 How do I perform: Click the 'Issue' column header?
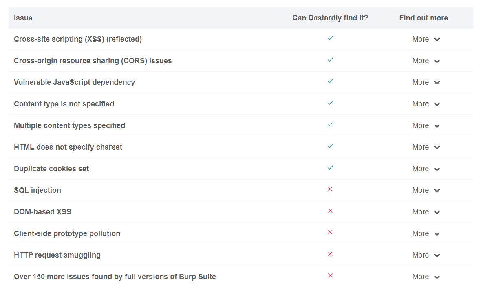point(23,18)
